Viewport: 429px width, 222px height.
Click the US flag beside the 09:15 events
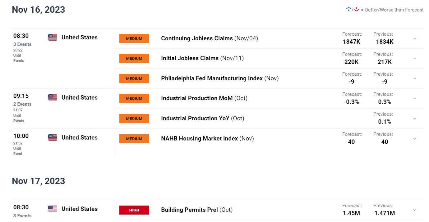click(x=53, y=97)
